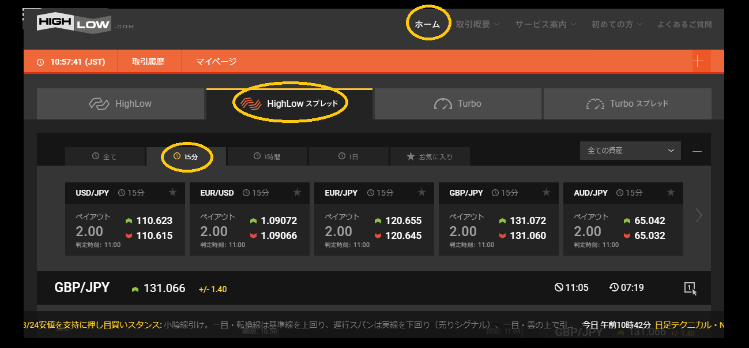
Task: Open Turbo スプレッド tab
Action: 627,104
